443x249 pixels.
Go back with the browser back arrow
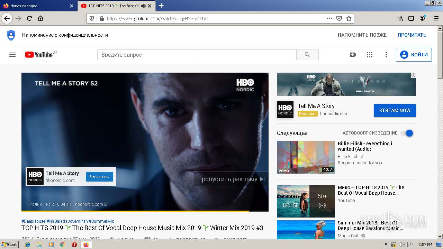click(x=7, y=18)
